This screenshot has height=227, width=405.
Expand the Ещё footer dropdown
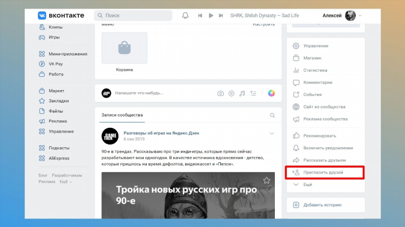(65, 182)
